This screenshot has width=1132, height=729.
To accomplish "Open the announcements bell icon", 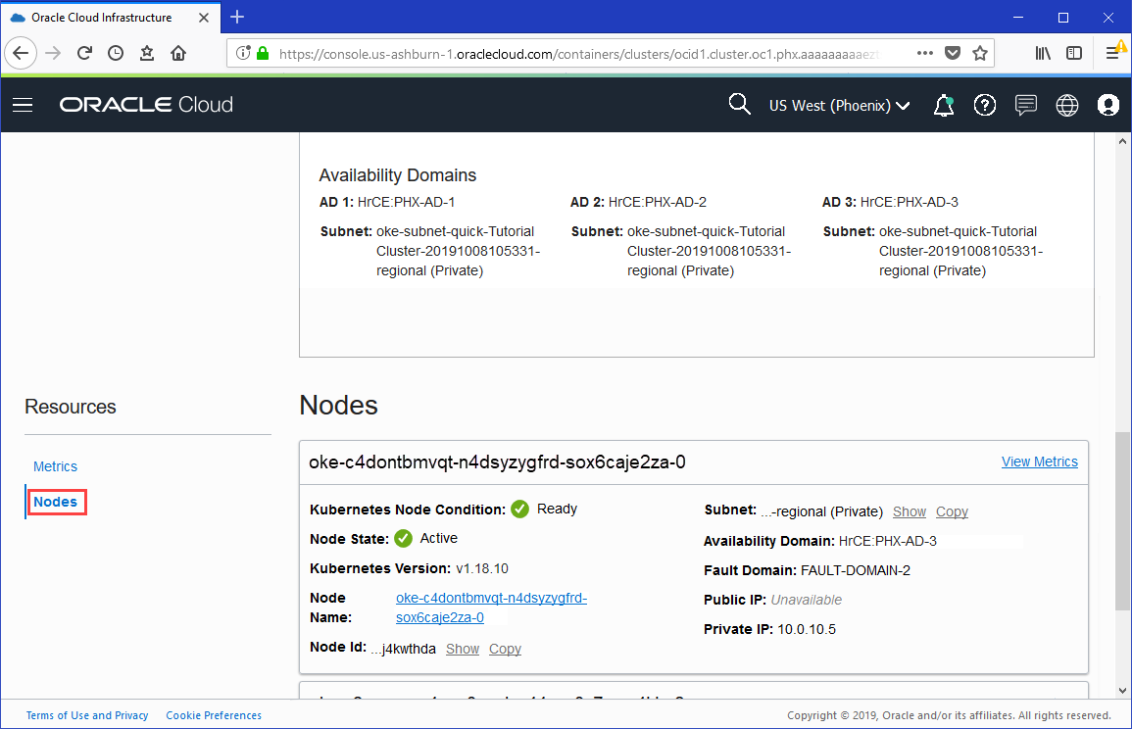I will tap(944, 106).
